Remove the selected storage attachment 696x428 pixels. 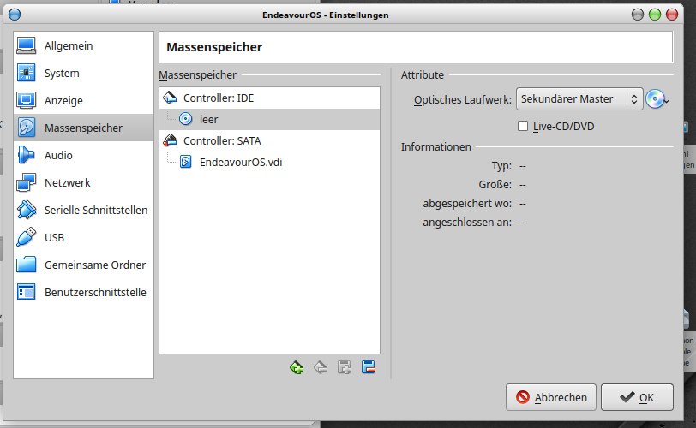point(369,367)
